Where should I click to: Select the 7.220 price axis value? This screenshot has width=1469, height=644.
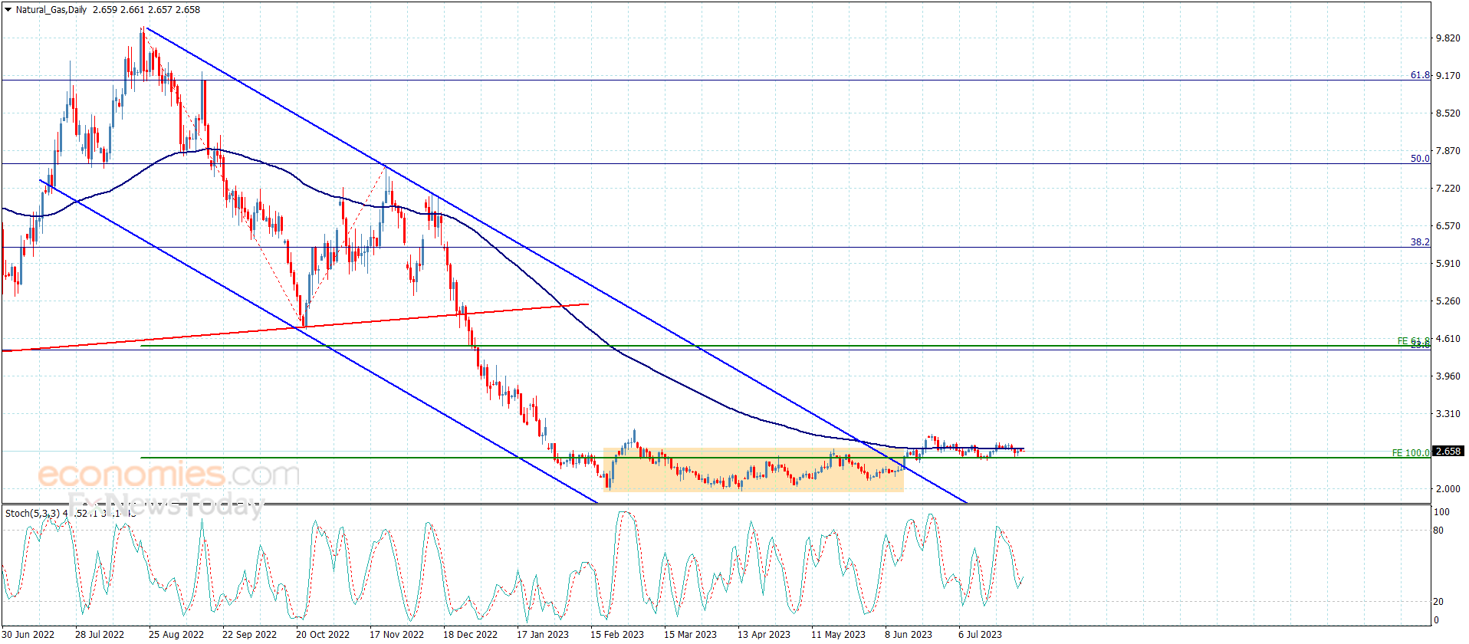pos(1448,189)
